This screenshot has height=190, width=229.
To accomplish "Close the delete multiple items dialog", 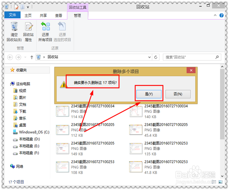I will point(191,70).
